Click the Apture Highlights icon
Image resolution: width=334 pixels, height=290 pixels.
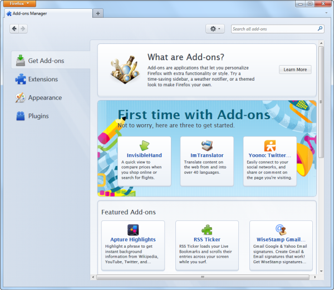click(x=133, y=230)
